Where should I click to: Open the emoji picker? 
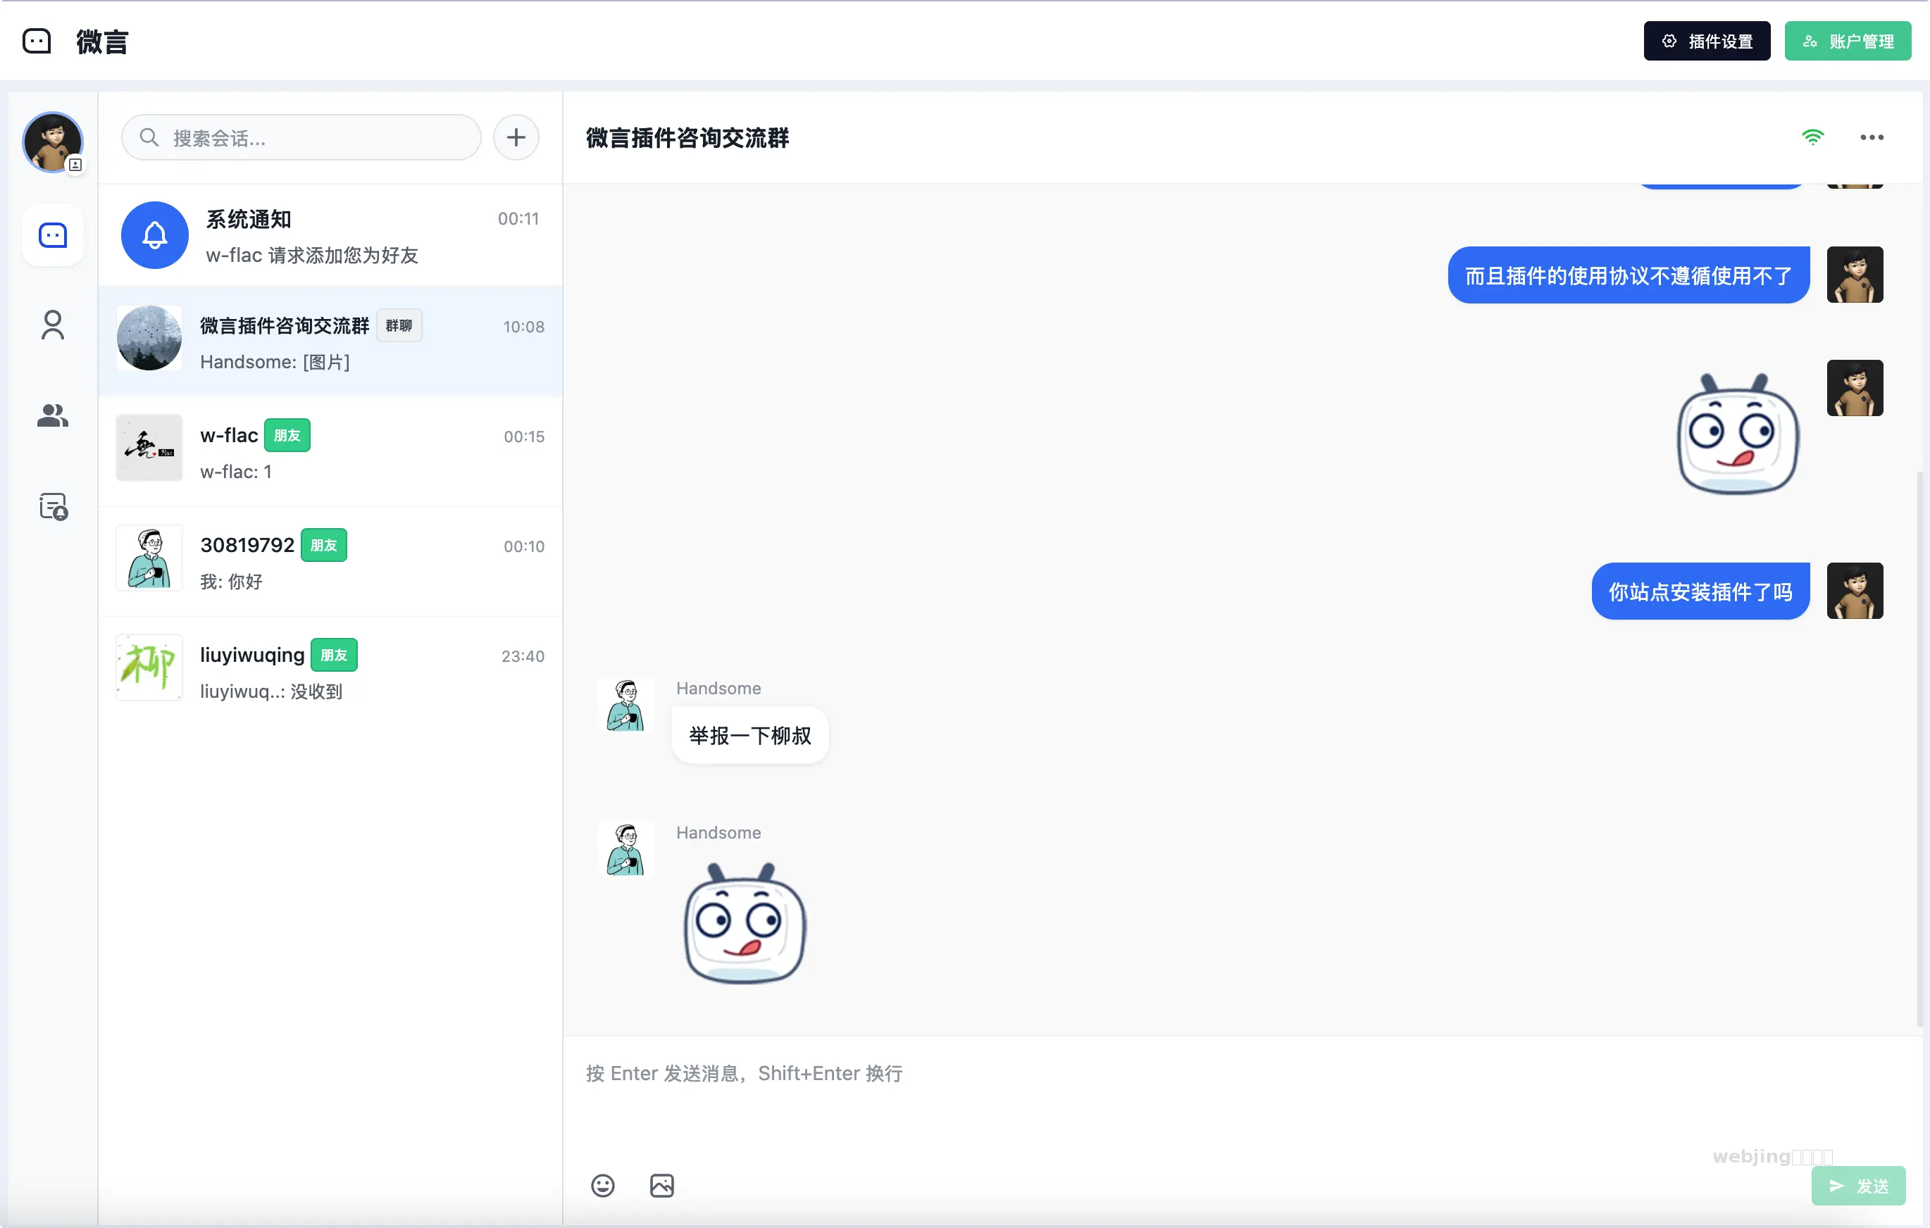(x=603, y=1185)
